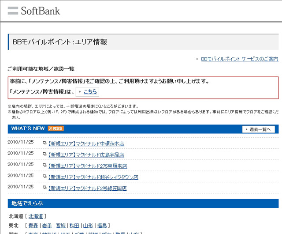
Task: Click the ご利用可能な地域／施設一覧 heading
Action: (41, 69)
